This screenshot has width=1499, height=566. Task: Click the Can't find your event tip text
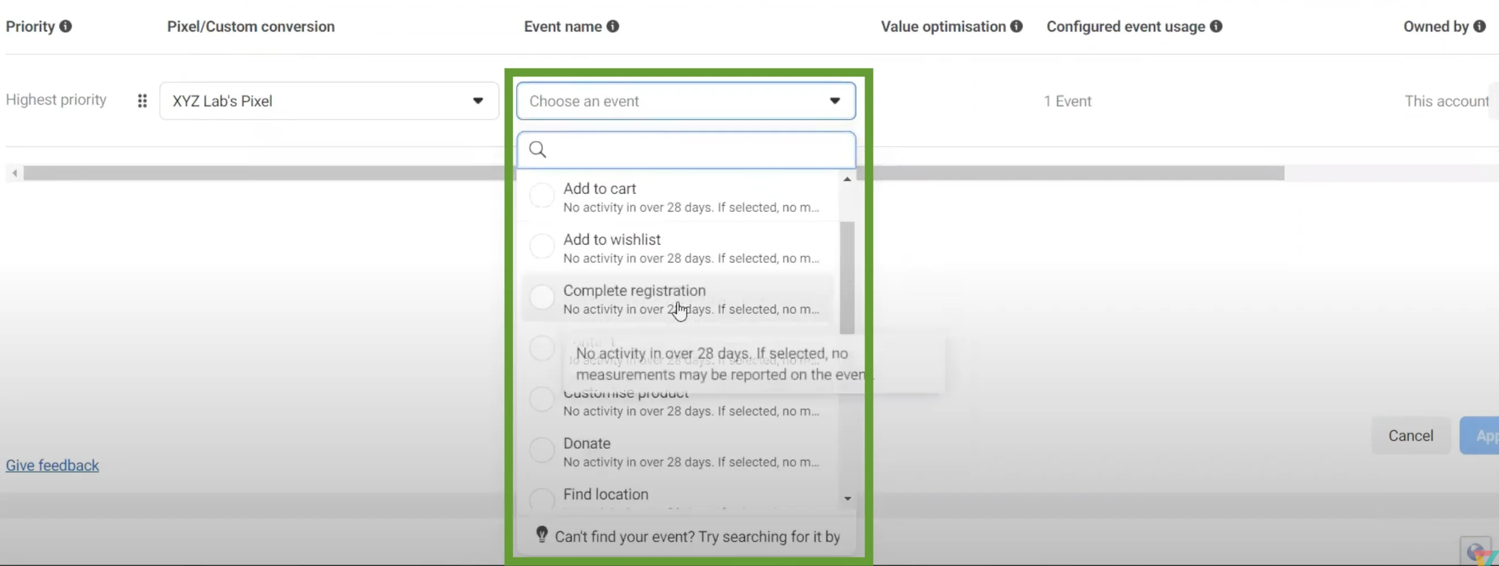[697, 537]
